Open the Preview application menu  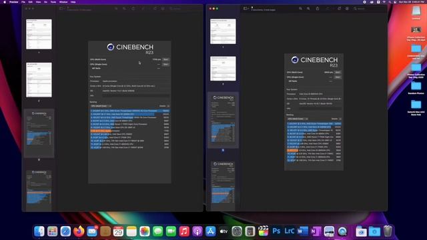[13, 2]
